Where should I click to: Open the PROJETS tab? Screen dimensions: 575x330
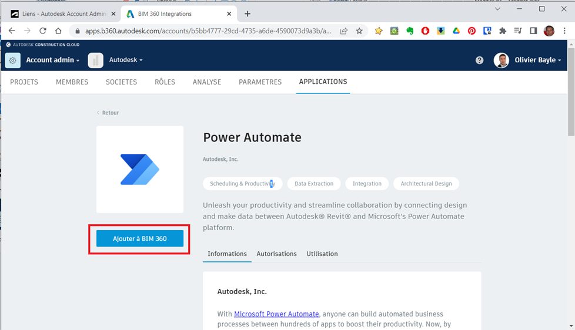(24, 82)
